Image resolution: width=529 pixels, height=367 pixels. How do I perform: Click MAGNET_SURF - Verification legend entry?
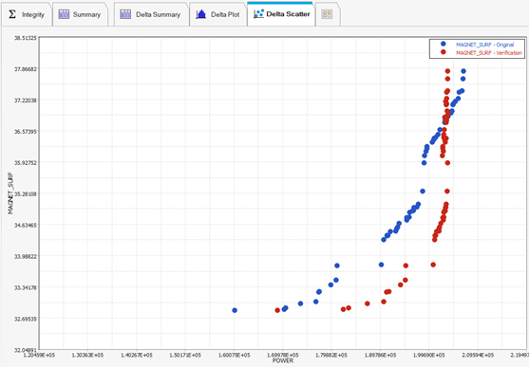click(x=489, y=52)
